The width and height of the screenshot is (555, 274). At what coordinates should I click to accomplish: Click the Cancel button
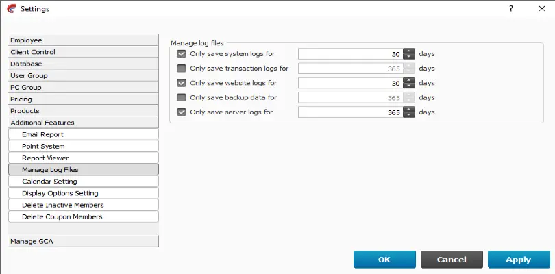point(452,260)
